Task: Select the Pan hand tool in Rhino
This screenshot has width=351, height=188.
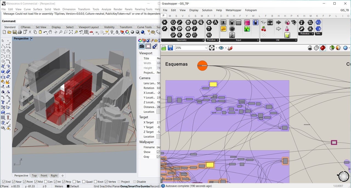Action: coord(50,32)
